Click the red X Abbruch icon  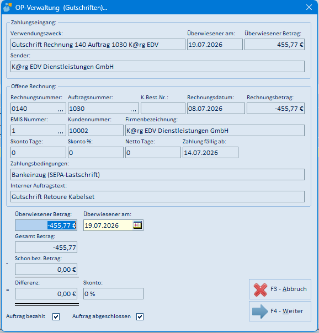(260, 289)
